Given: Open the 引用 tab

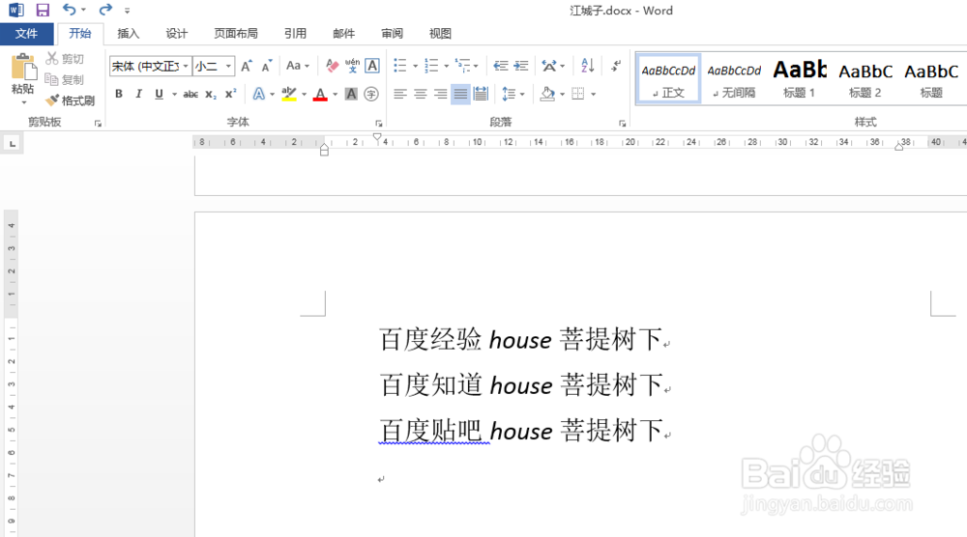Looking at the screenshot, I should pyautogui.click(x=295, y=33).
